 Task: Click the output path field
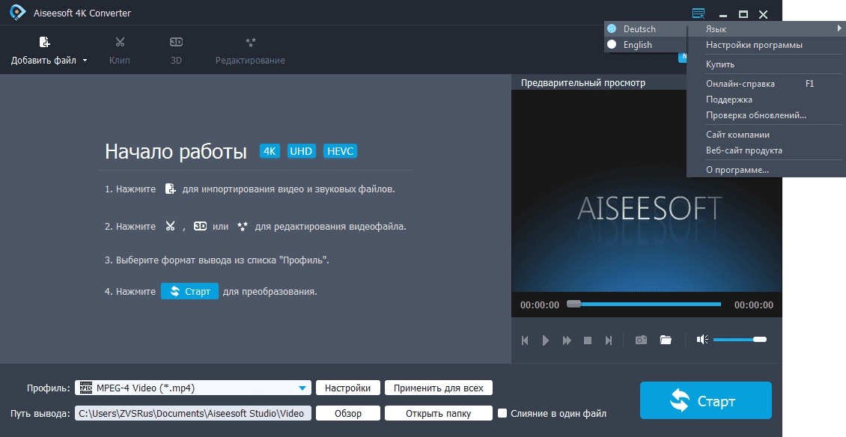[192, 413]
